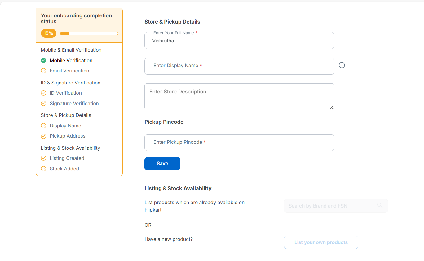Image resolution: width=424 pixels, height=261 pixels.
Task: Click the Display Name status icon
Action: click(x=43, y=126)
